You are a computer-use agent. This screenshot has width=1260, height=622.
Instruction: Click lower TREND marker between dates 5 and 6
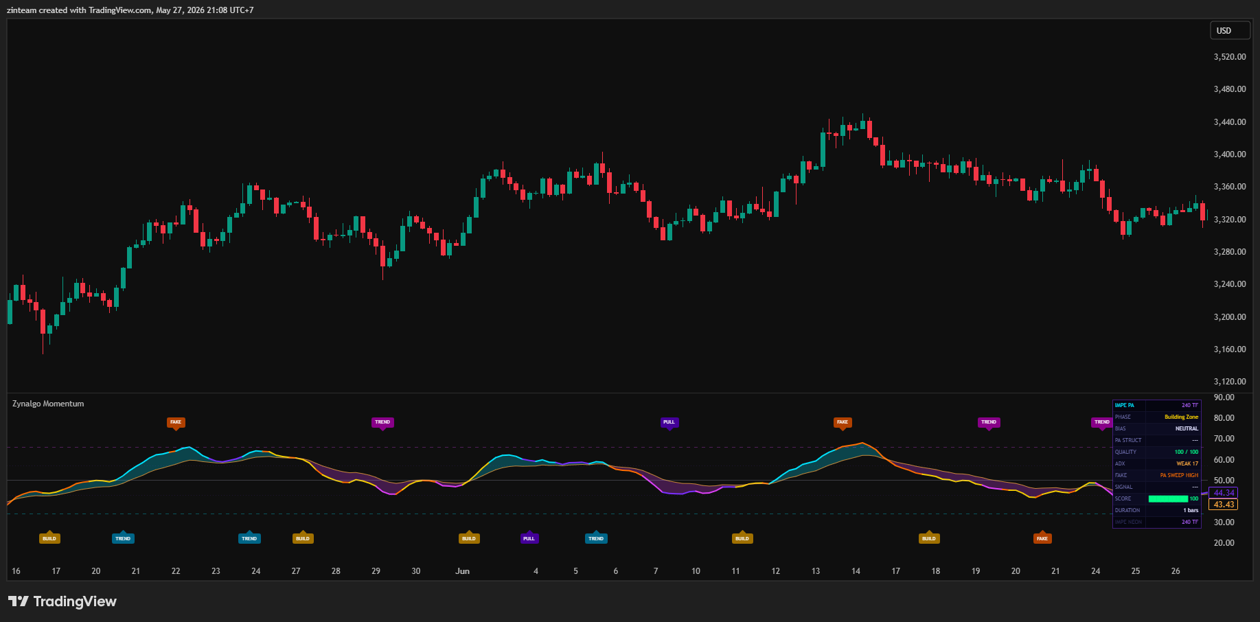tap(596, 538)
